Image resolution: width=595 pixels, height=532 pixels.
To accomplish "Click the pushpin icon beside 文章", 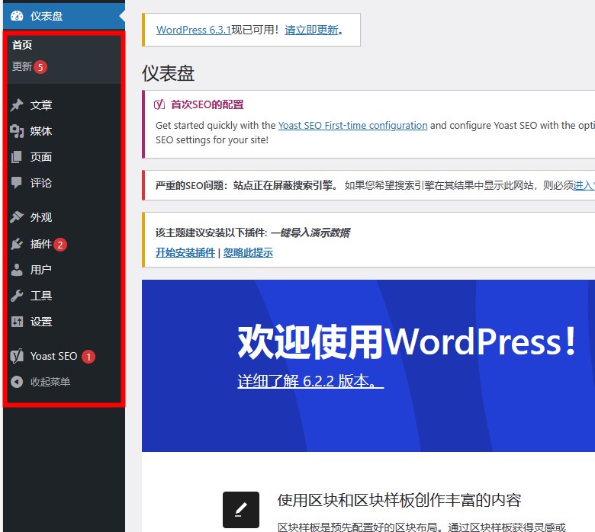I will coord(17,104).
